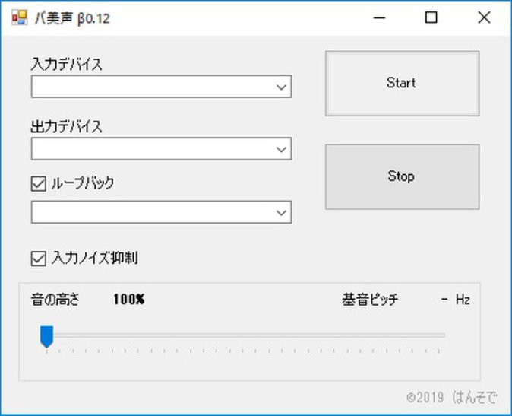
Task: Expand the 入力デバイス dropdown arrow
Action: [282, 87]
